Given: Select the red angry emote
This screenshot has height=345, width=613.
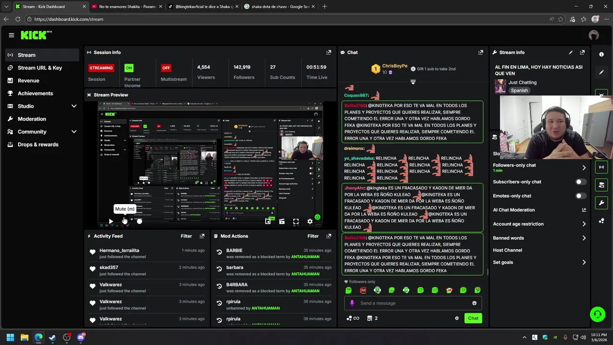Looking at the screenshot, I should pyautogui.click(x=363, y=290).
